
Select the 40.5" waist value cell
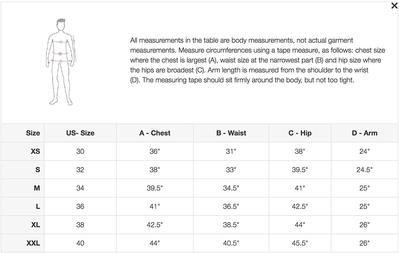pyautogui.click(x=231, y=243)
